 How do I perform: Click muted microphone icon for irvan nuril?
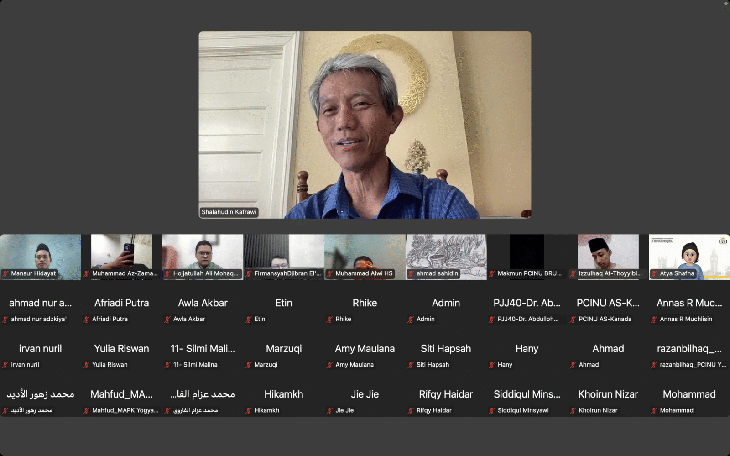(x=5, y=365)
